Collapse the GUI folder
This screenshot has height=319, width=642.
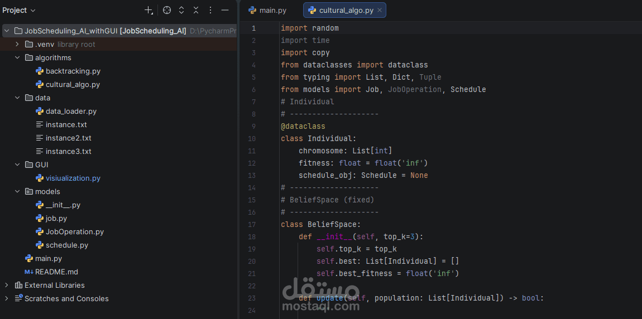tap(17, 165)
